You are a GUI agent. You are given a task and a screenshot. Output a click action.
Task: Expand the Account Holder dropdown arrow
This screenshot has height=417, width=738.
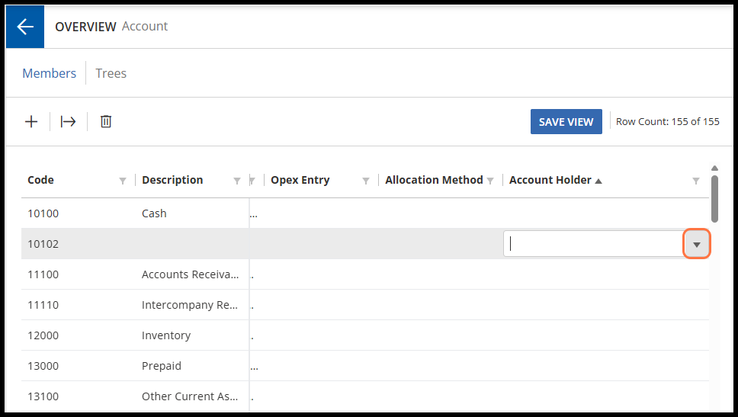click(x=697, y=244)
